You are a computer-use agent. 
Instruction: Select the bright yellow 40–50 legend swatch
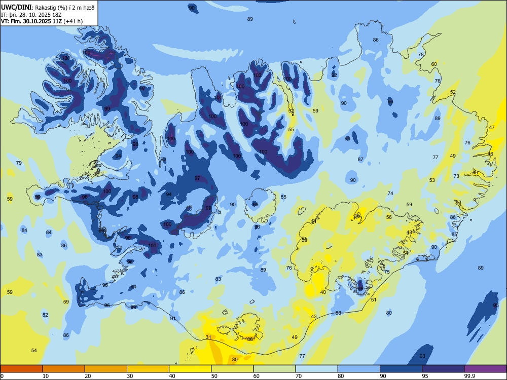190,369
